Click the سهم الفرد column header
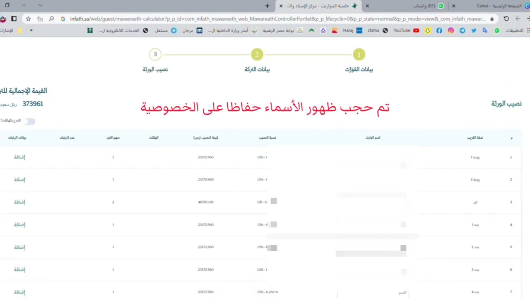The width and height of the screenshot is (530, 298). click(113, 137)
